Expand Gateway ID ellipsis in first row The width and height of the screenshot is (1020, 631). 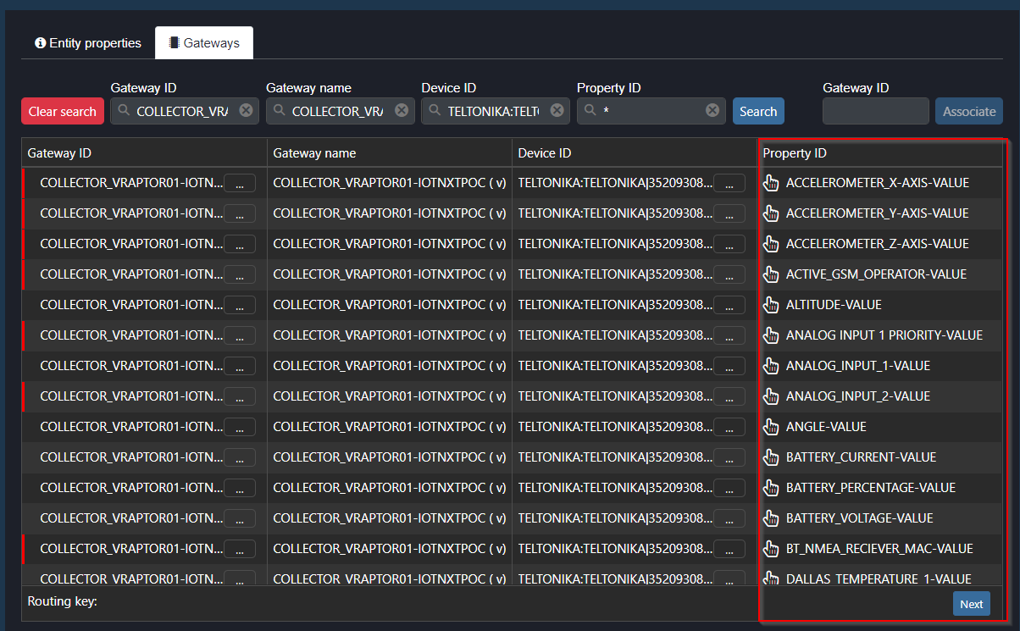[239, 183]
